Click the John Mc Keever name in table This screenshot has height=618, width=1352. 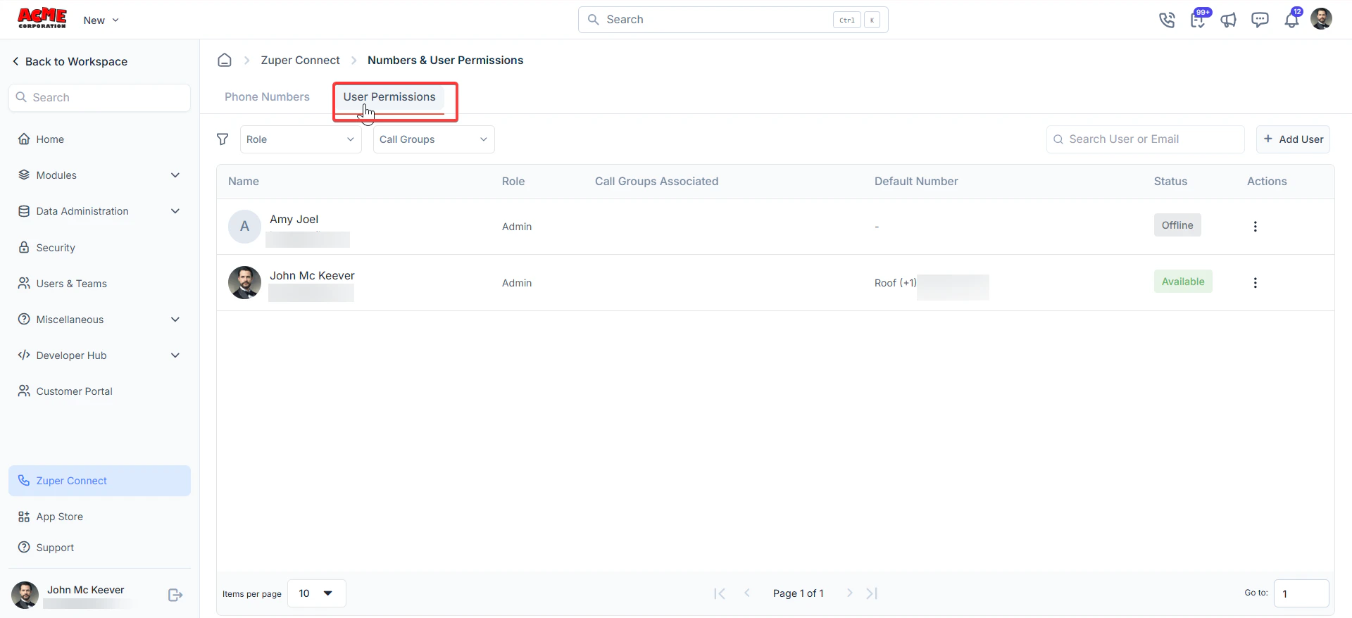click(312, 276)
